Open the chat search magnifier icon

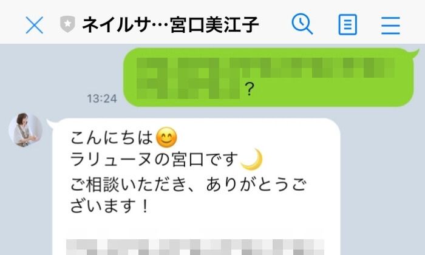pyautogui.click(x=302, y=24)
